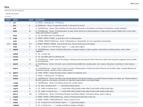The width and height of the screenshot is (143, 107).
Task: Click back hook 'N' in UPO row
Action: pos(29,26)
